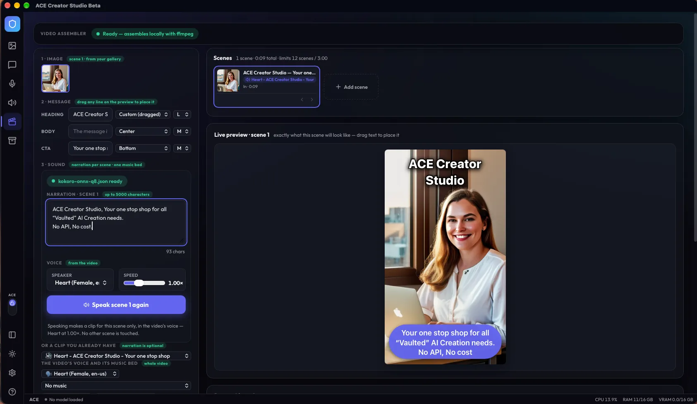Select the video assembler clapperboard icon

[x=12, y=121]
